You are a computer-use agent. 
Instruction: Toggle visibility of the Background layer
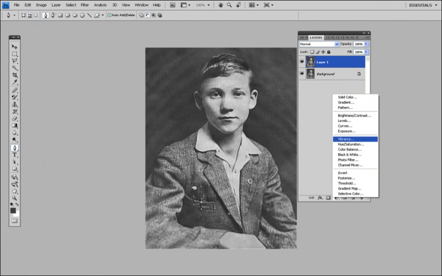(302, 74)
